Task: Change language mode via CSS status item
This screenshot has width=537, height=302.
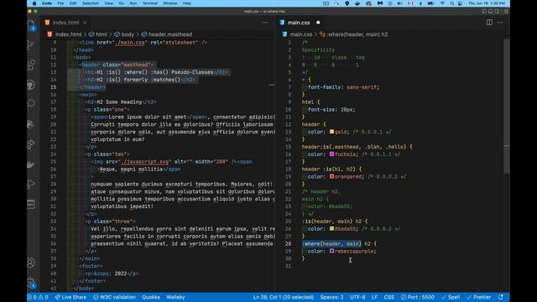Action: point(388,297)
